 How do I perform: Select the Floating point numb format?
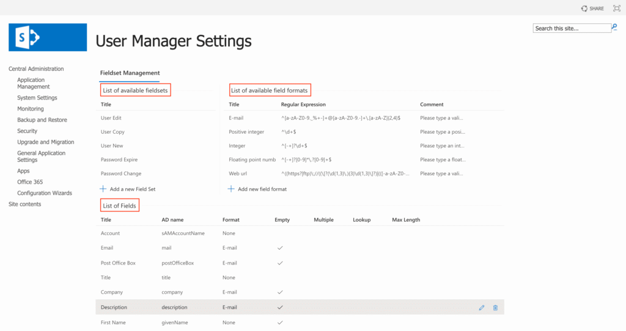click(252, 159)
